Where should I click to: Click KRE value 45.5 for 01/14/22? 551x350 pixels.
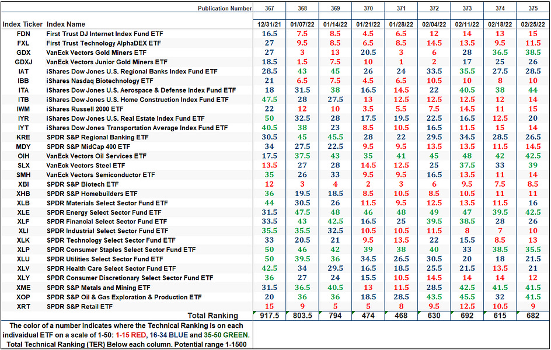(335, 137)
